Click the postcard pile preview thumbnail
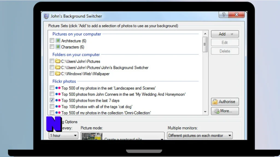Image resolution: width=280 pixels, height=157 pixels. [92, 136]
